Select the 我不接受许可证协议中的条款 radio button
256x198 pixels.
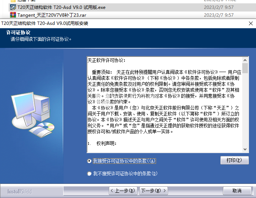pos(89,173)
